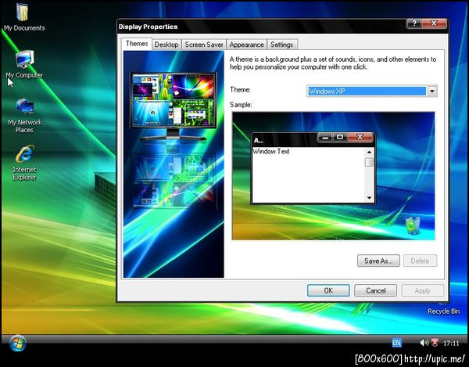Go to the Settings tab
This screenshot has height=367, width=469.
coord(281,45)
